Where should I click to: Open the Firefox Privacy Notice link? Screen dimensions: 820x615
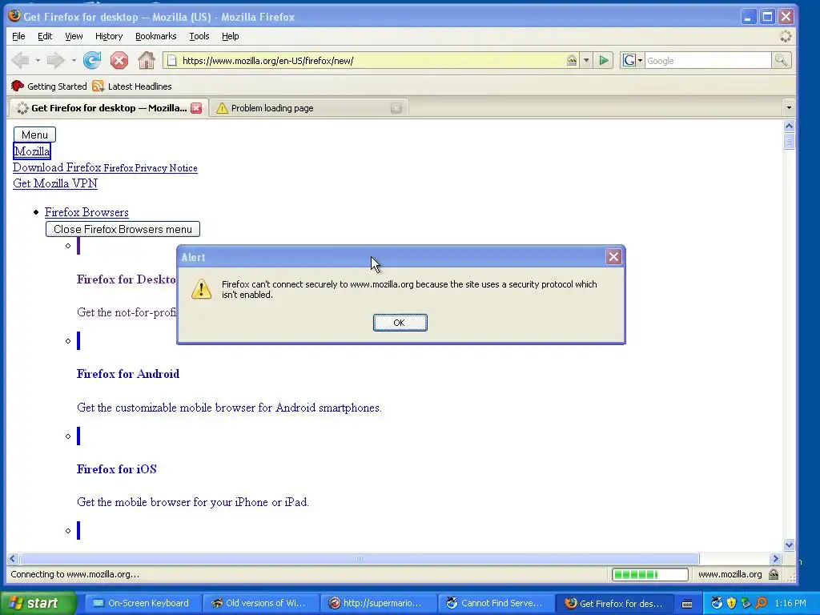(151, 168)
